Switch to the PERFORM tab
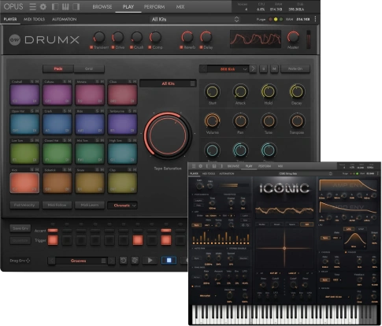 [x=154, y=7]
